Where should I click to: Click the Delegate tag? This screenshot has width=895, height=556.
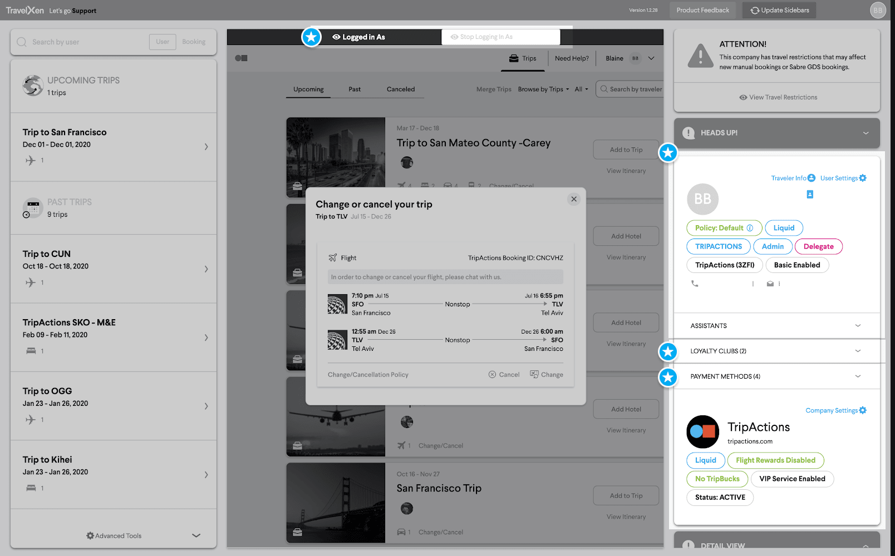(819, 246)
